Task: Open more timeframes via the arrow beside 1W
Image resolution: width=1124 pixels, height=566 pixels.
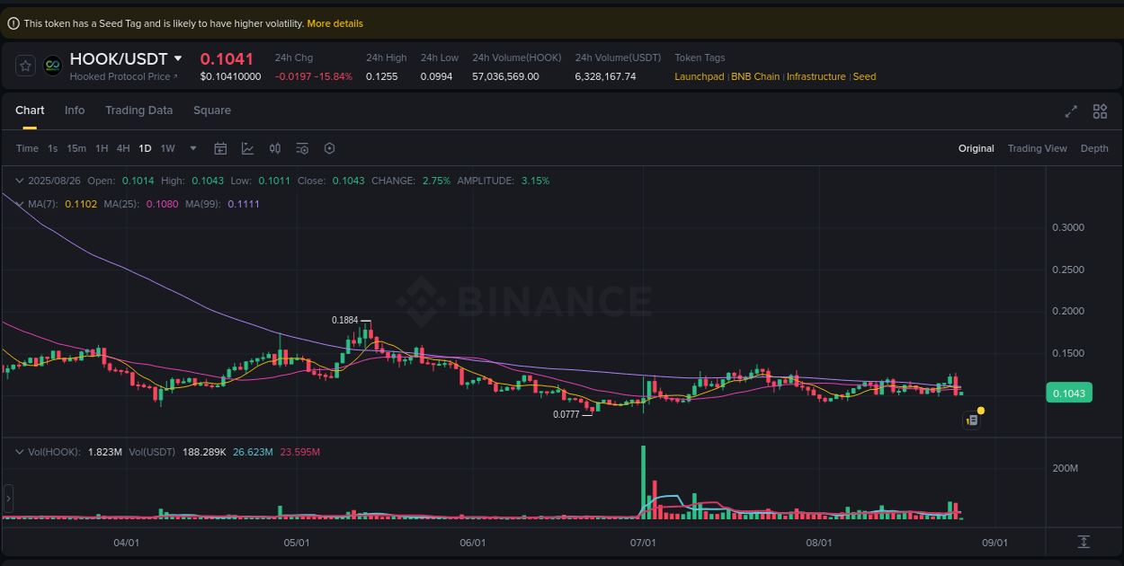Action: click(x=192, y=148)
